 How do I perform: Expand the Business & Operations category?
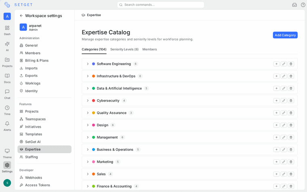(88, 150)
